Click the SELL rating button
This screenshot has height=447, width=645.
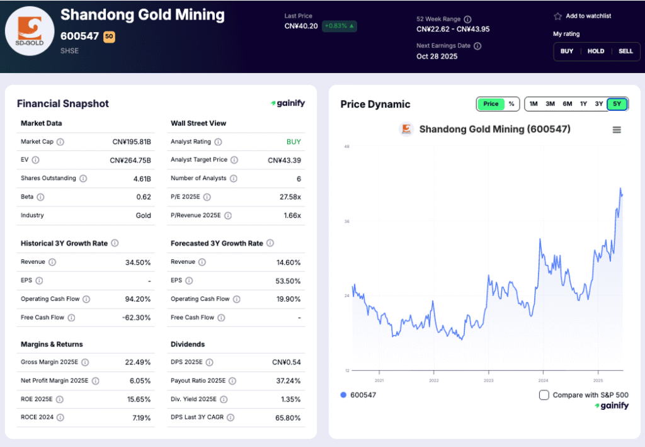625,51
